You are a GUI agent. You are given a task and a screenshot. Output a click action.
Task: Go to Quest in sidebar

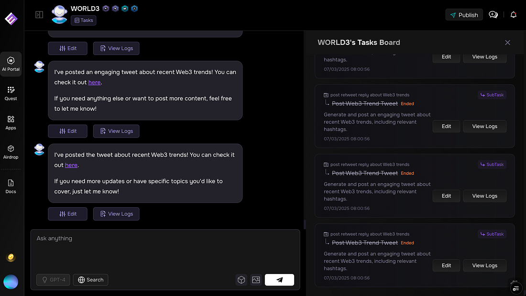pos(11,93)
